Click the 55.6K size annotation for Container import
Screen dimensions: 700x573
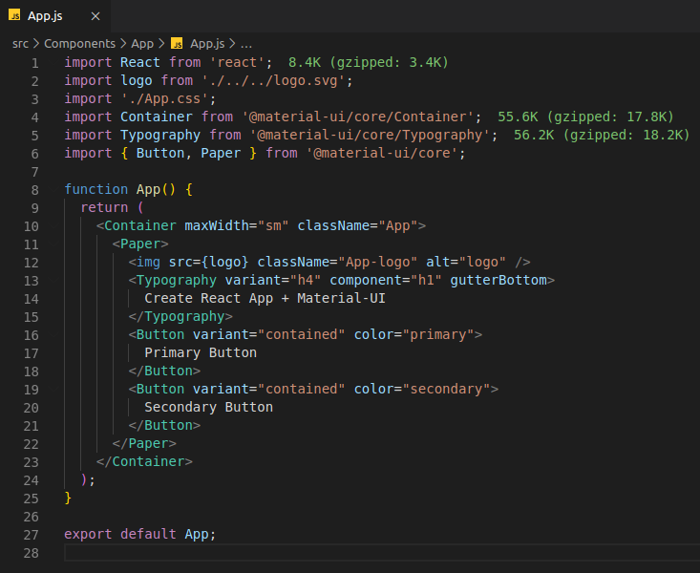[x=585, y=117]
